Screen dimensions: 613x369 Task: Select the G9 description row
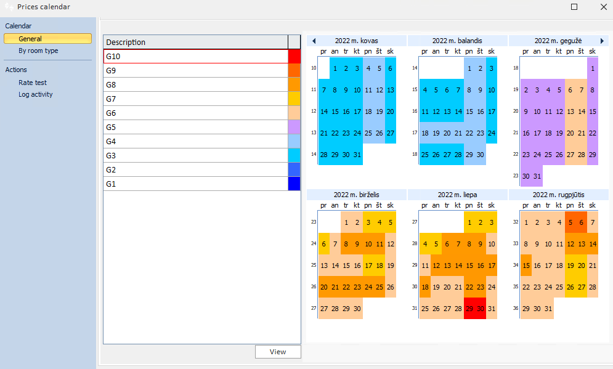tap(196, 70)
